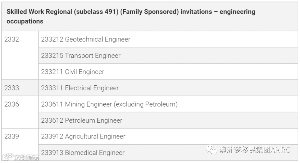This screenshot has width=300, height=163.
Task: Click the 233311 Electrical Engineer row
Action: coord(80,88)
